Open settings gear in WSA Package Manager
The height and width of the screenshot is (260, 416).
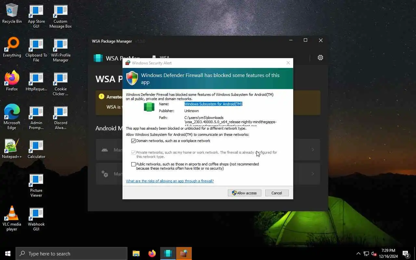[x=320, y=58]
